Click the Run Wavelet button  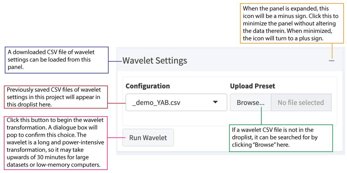tap(148, 138)
